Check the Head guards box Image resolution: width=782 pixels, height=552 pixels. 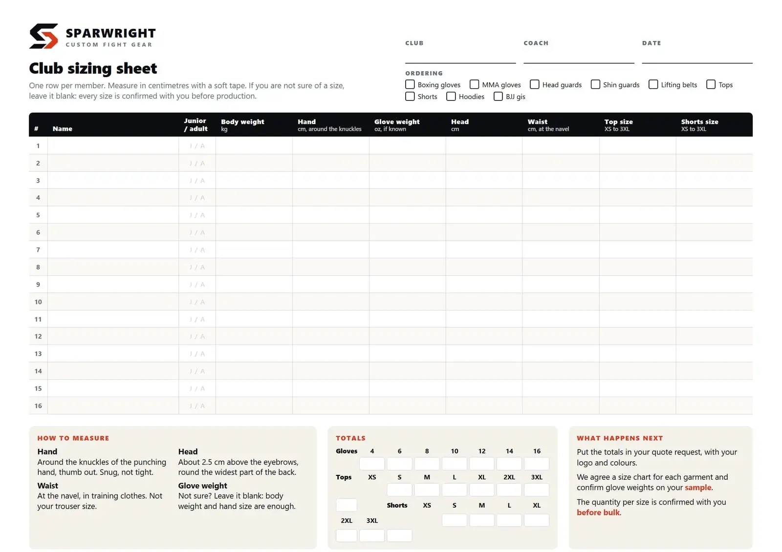click(x=535, y=84)
